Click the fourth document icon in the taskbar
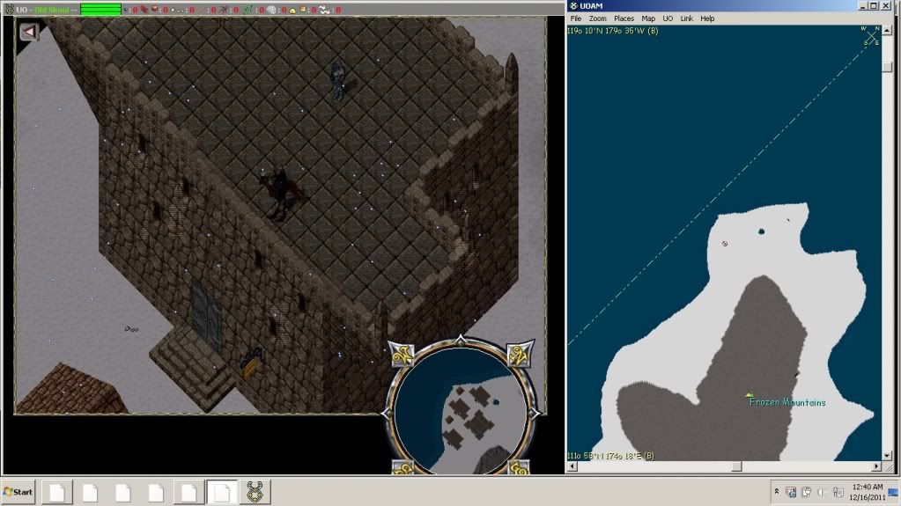The height and width of the screenshot is (506, 901). (156, 492)
